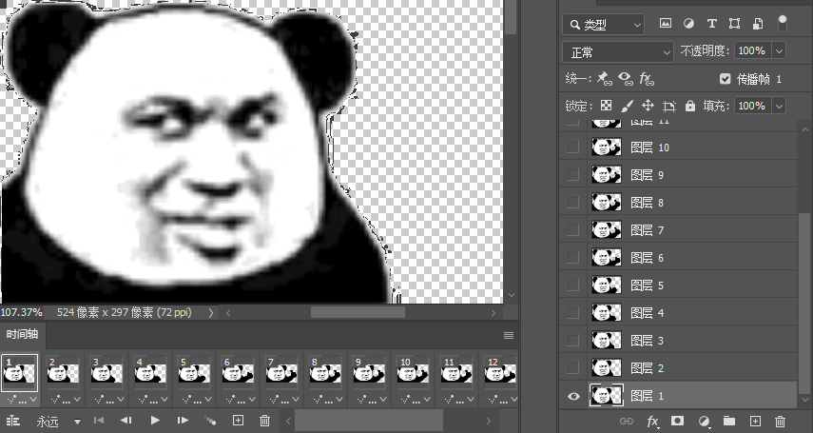Create a new layer in Layers panel
This screenshot has width=813, height=433.
pyautogui.click(x=755, y=421)
